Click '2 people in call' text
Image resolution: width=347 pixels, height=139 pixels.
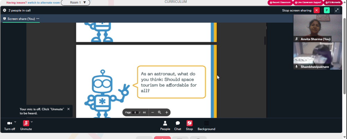pyautogui.click(x=19, y=10)
